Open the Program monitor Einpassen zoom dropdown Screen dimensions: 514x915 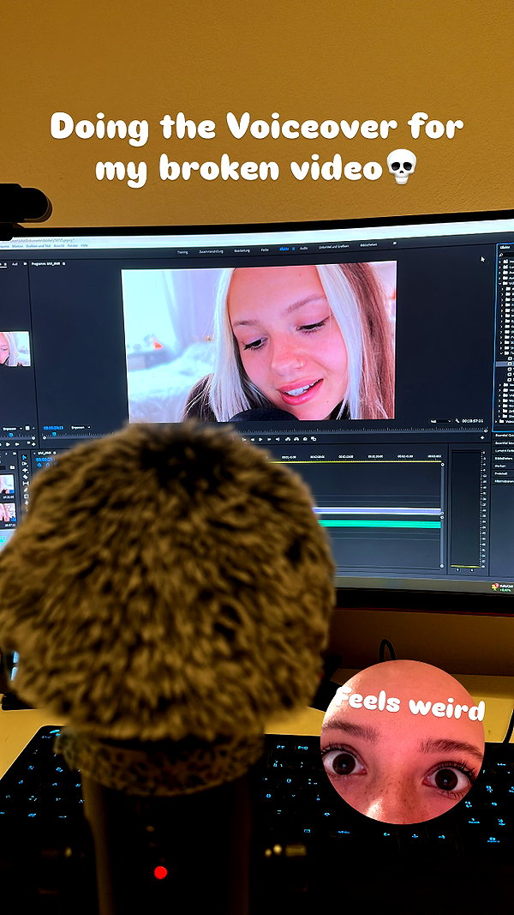pos(81,428)
